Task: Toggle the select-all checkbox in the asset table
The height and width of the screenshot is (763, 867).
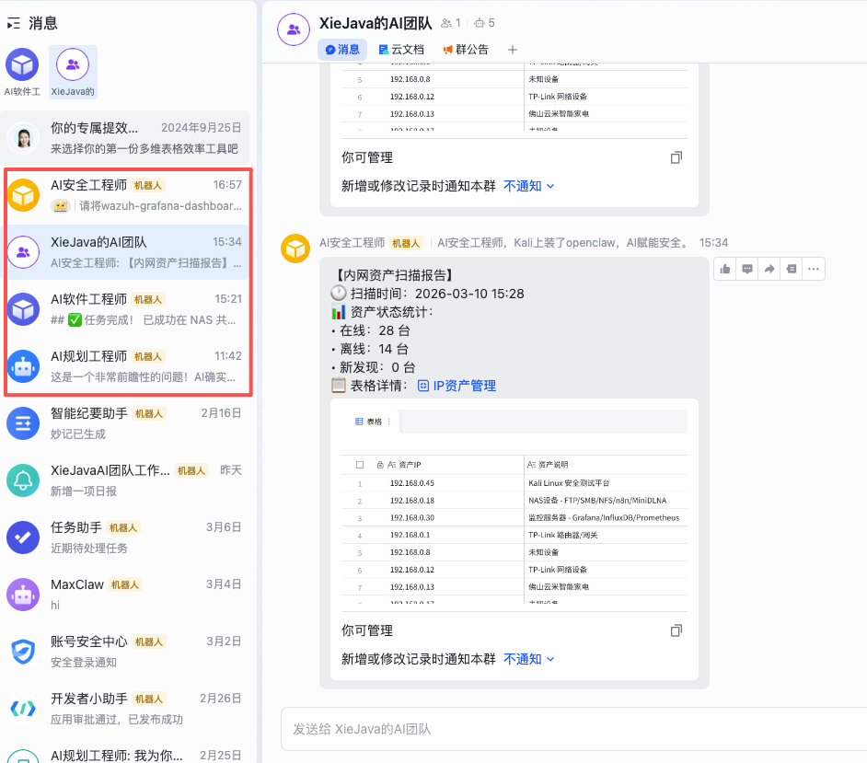Action: click(x=360, y=463)
